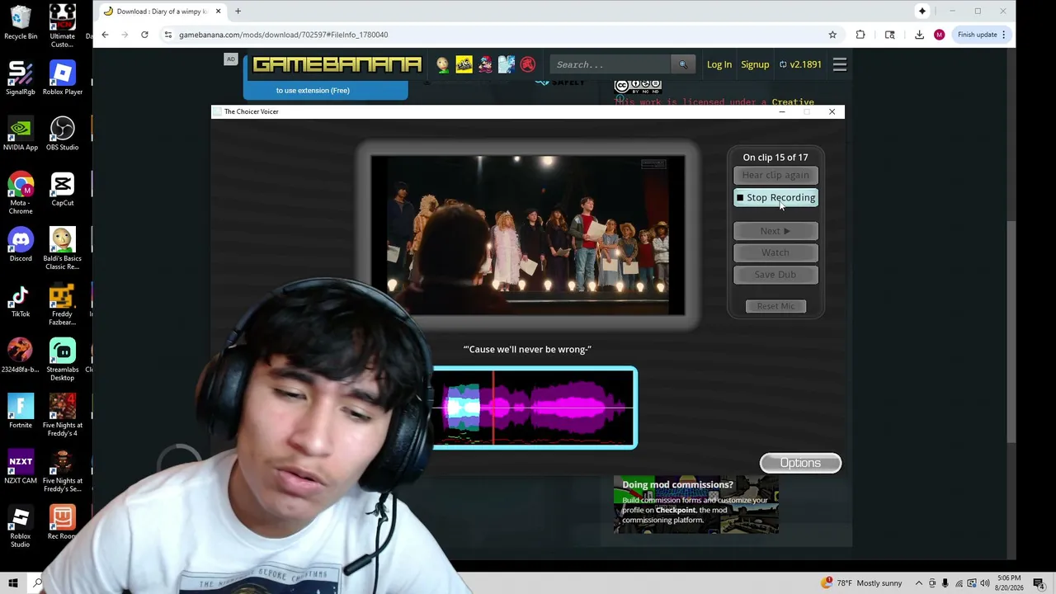The image size is (1056, 594).
Task: Click the GameBanana page vertical scrollbar
Action: 1011,330
